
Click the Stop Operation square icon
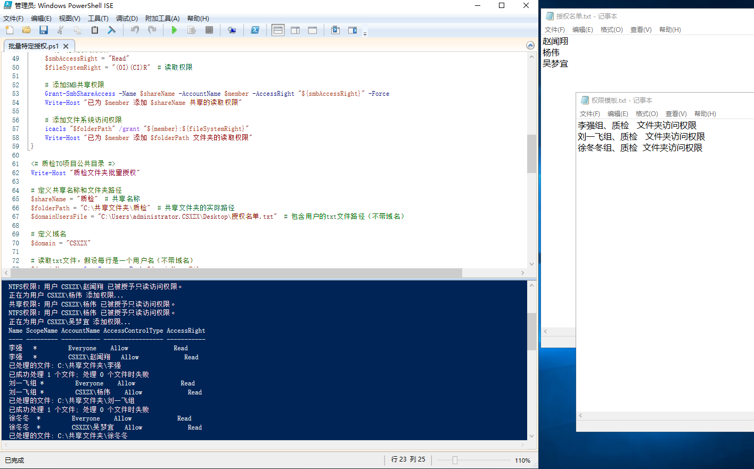[x=209, y=30]
